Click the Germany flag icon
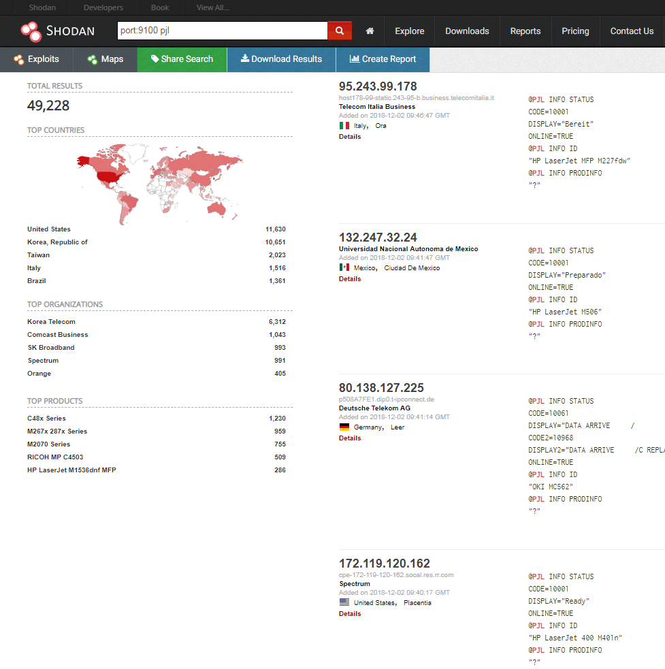The image size is (665, 669). point(344,427)
